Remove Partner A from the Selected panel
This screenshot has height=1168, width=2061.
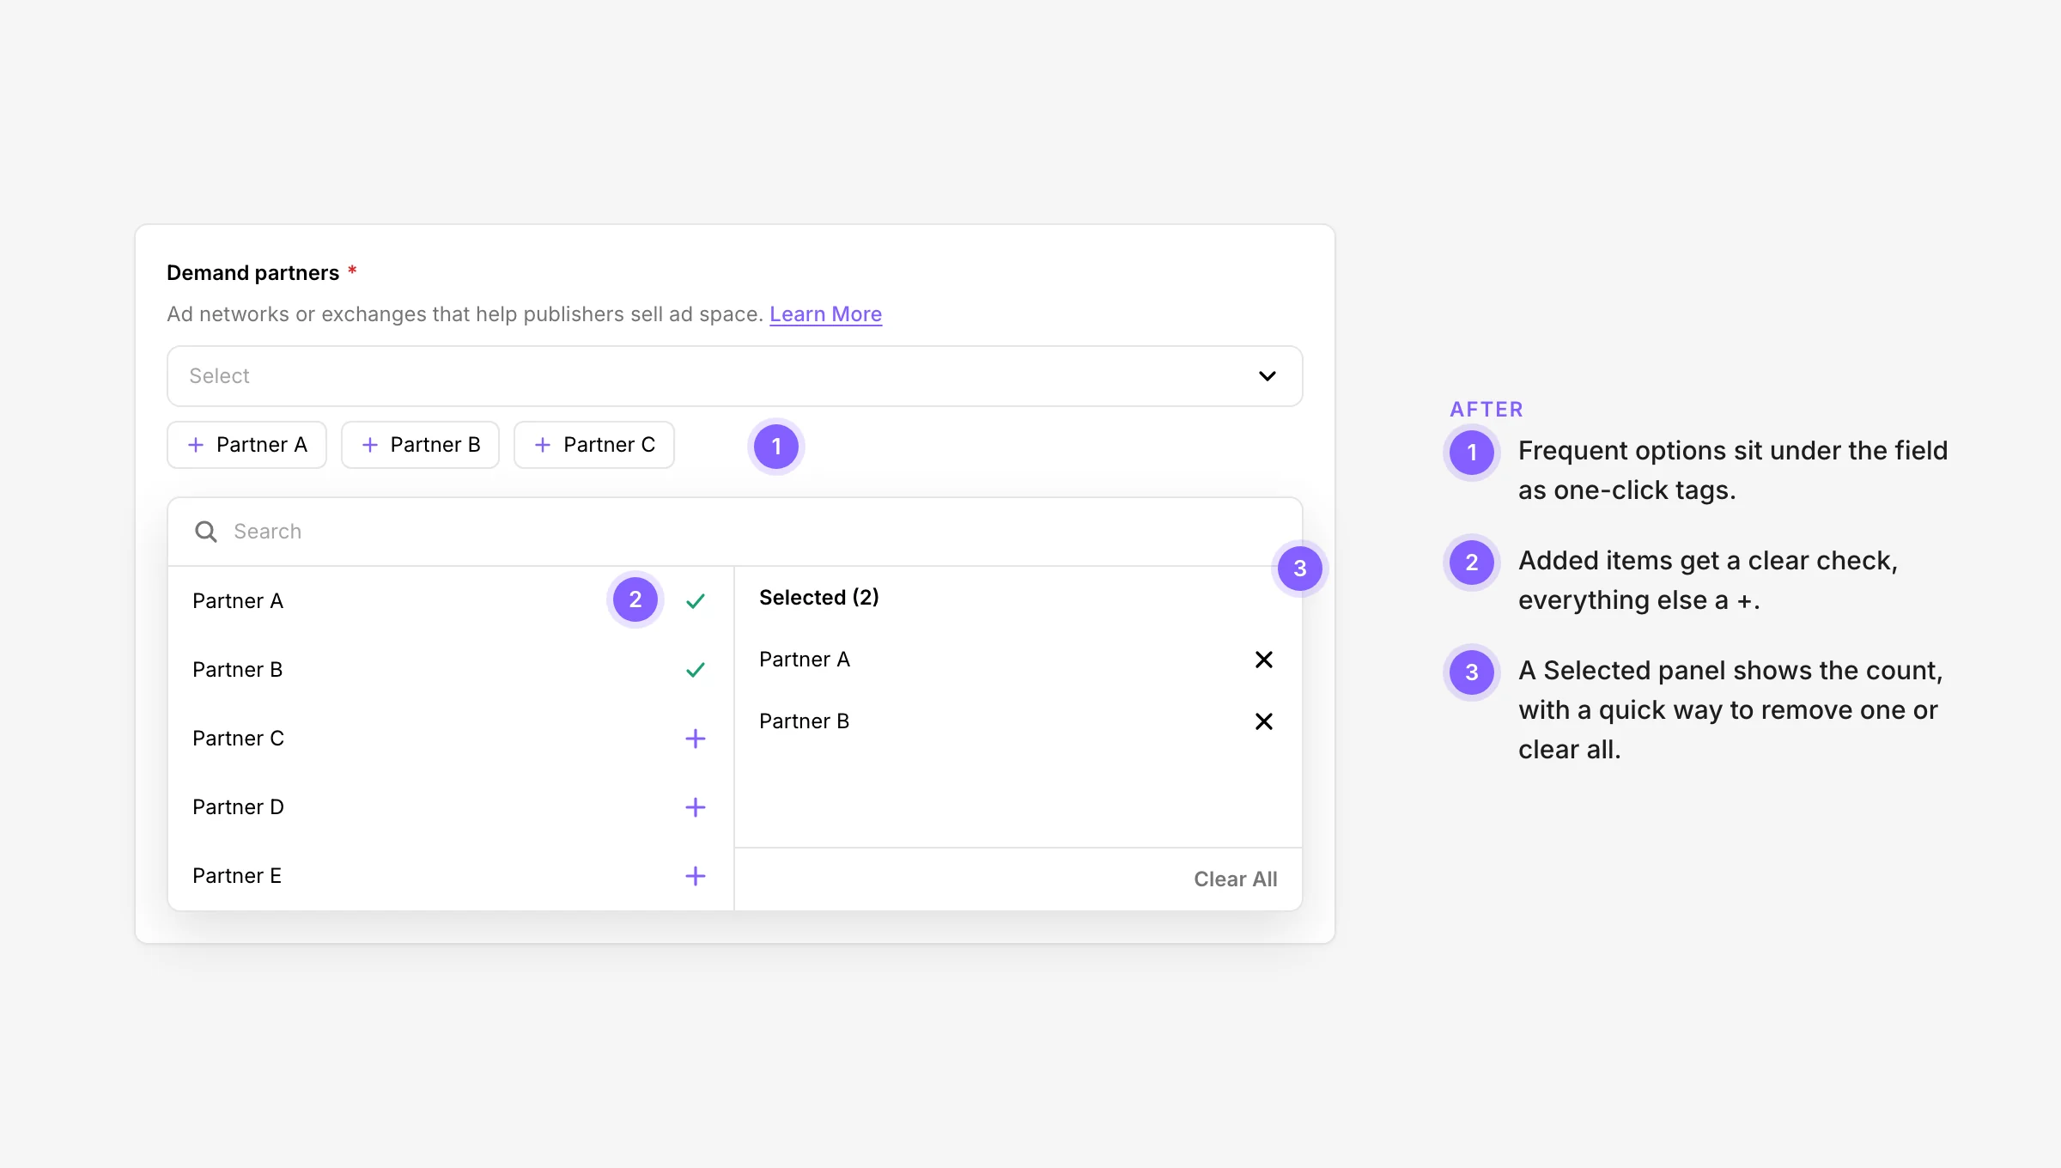(x=1264, y=660)
